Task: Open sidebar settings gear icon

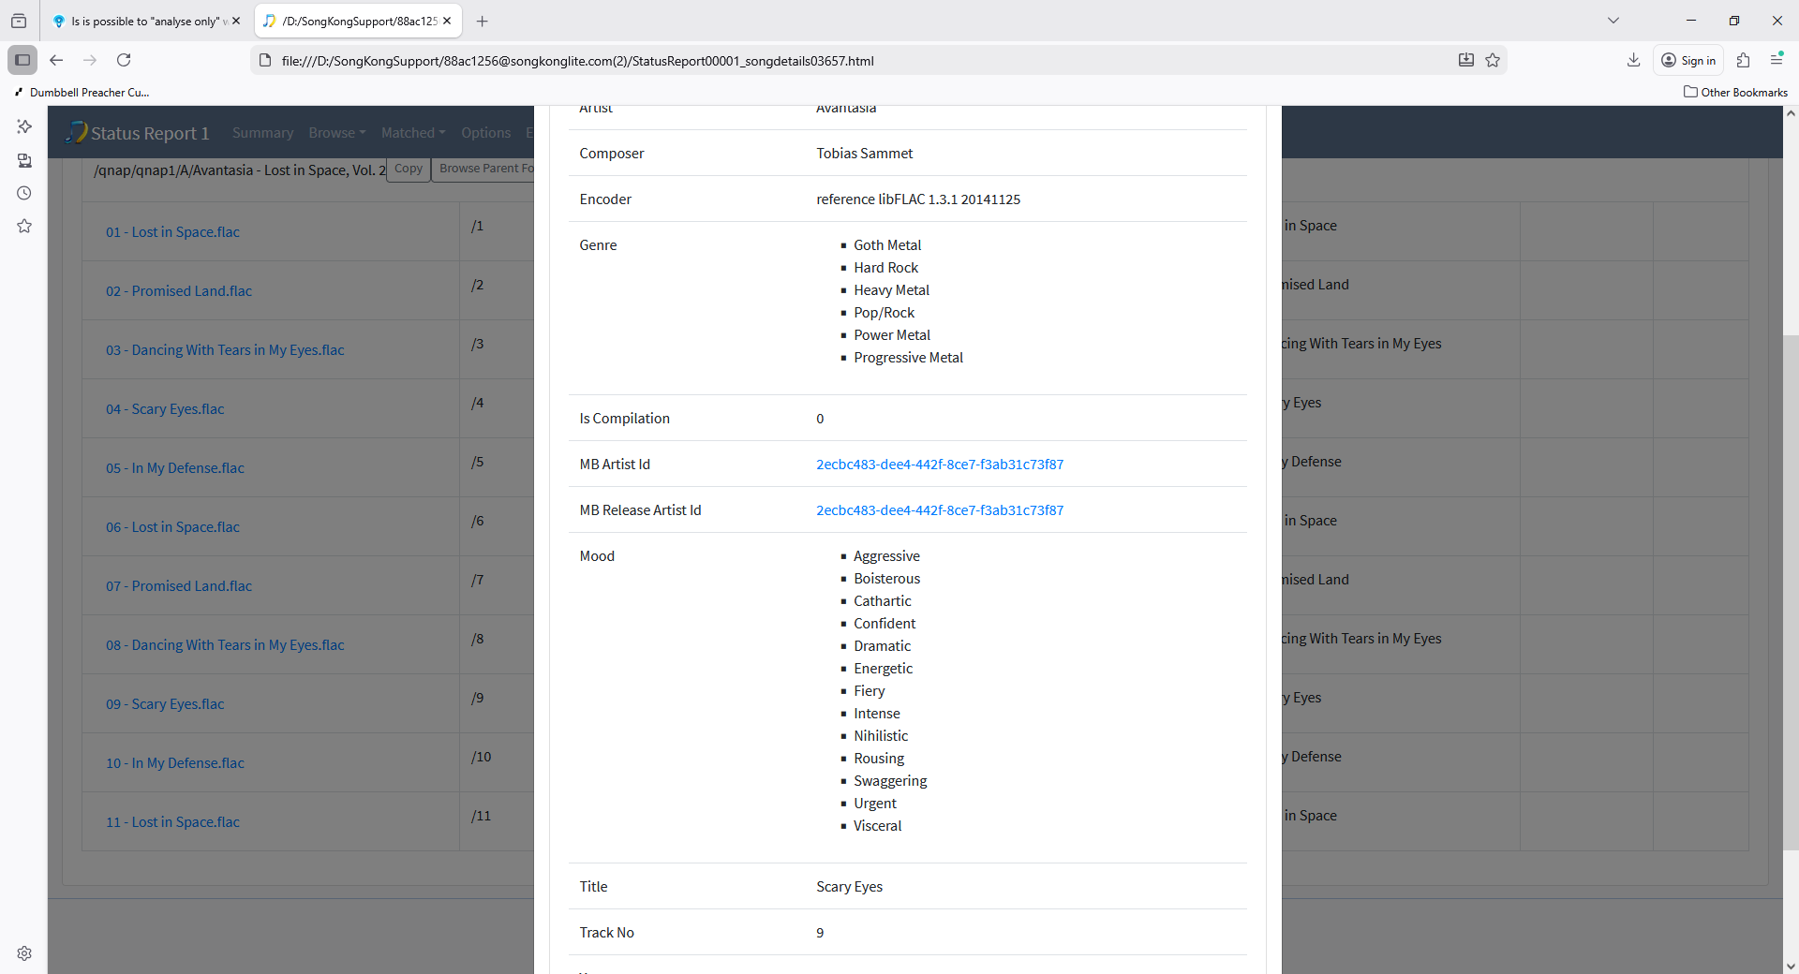Action: coord(24,953)
